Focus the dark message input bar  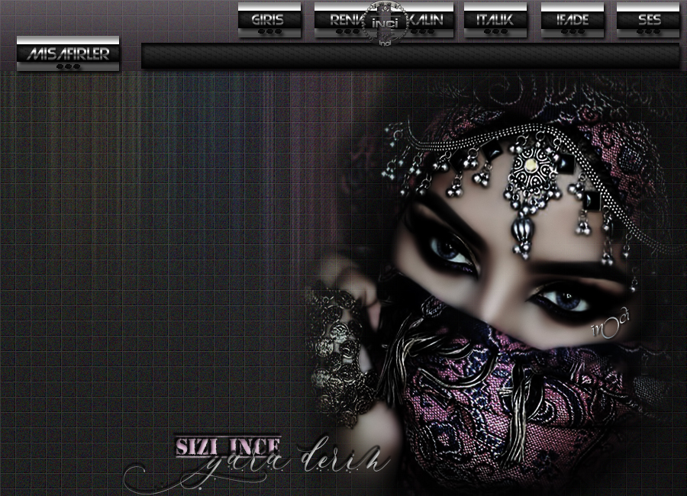[410, 56]
